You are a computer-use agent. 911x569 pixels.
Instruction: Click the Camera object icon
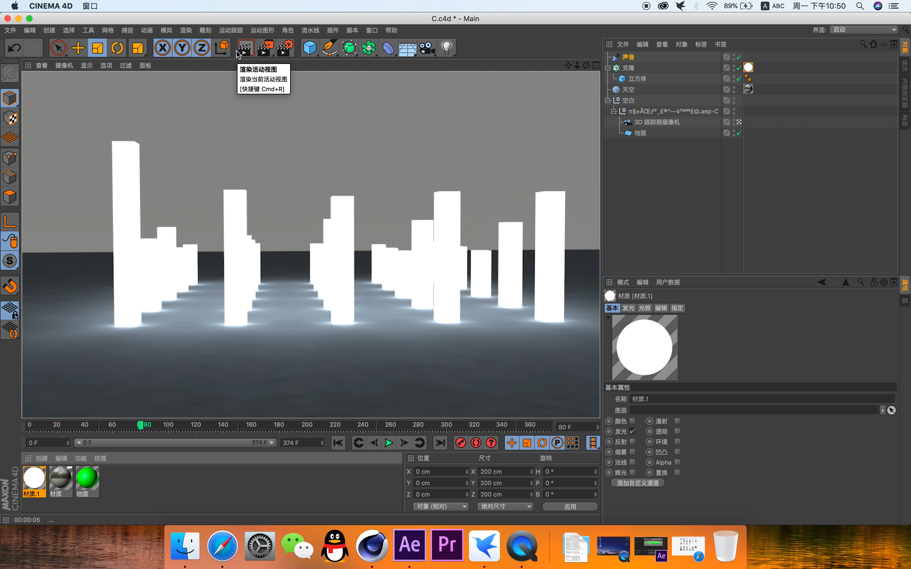click(x=427, y=48)
